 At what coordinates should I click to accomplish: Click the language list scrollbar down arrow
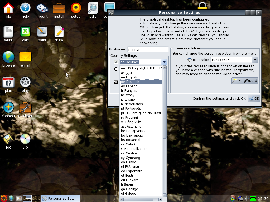pos(165,195)
